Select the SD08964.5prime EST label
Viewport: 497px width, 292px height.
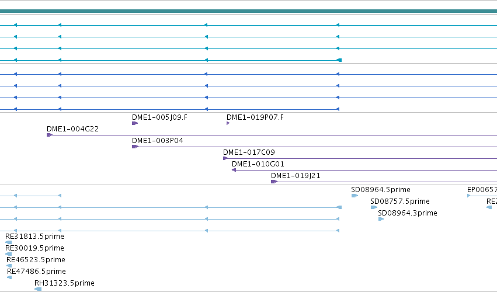tap(381, 190)
